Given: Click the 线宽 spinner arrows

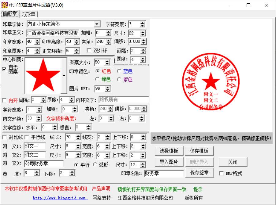Looking at the screenshot, I should (107, 137).
